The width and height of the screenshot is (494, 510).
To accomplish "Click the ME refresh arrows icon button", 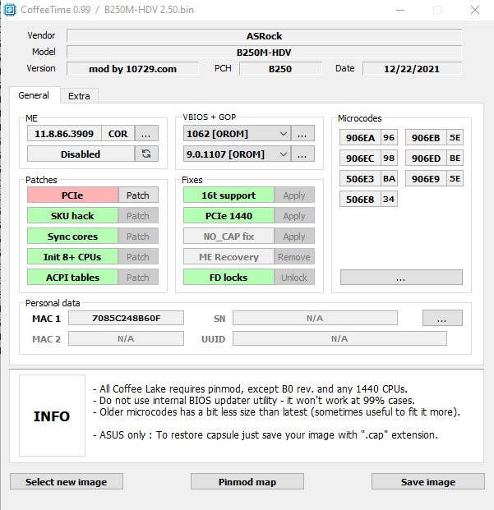I will [146, 154].
